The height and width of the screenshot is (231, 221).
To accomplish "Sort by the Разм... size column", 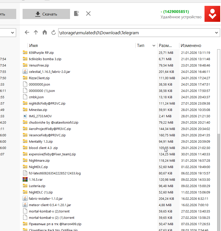I will tap(165, 45).
